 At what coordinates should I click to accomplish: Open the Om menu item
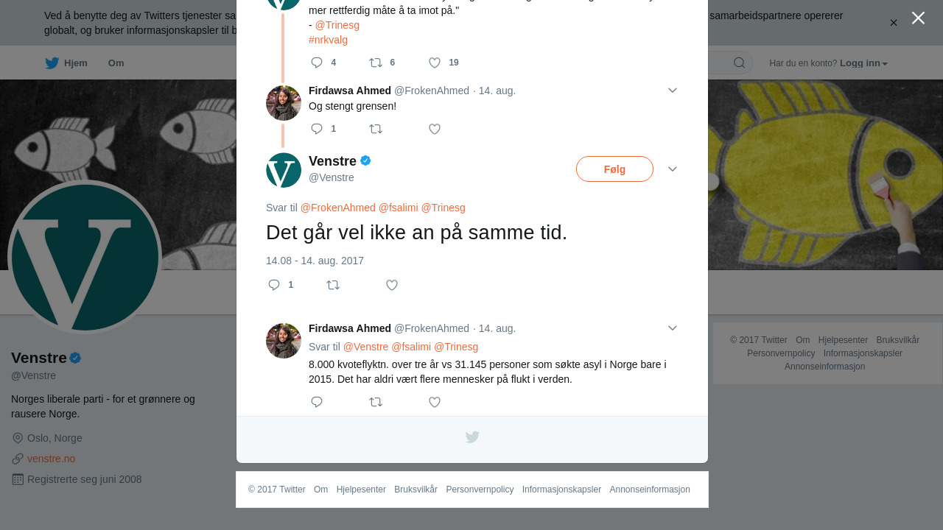(x=116, y=63)
